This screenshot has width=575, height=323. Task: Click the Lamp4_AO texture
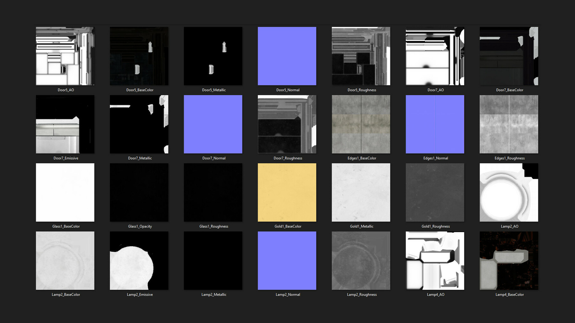pyautogui.click(x=435, y=261)
